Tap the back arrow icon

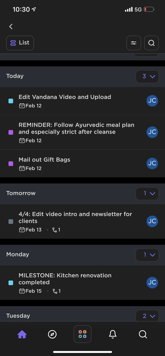point(11,27)
